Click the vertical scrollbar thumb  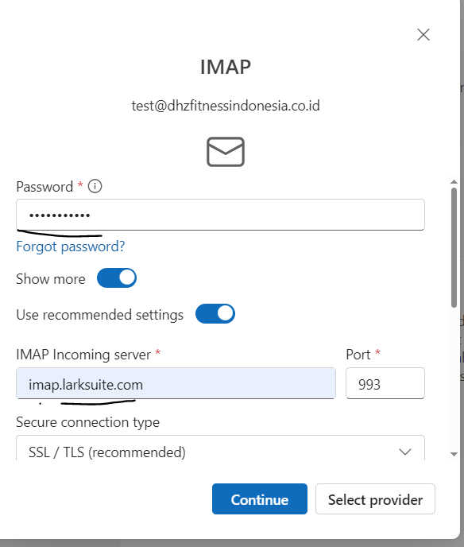point(454,248)
